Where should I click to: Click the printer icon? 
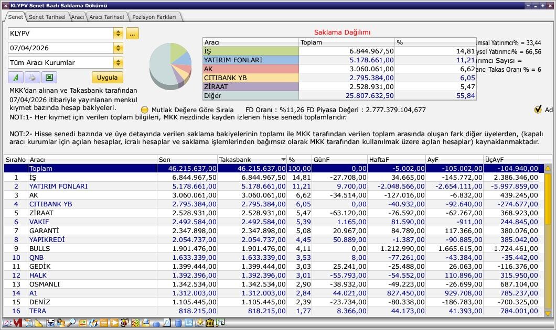32,78
